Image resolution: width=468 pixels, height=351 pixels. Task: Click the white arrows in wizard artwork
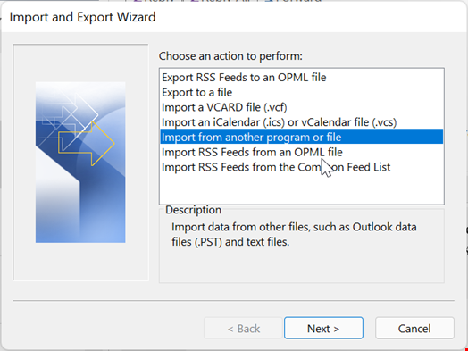71,115
